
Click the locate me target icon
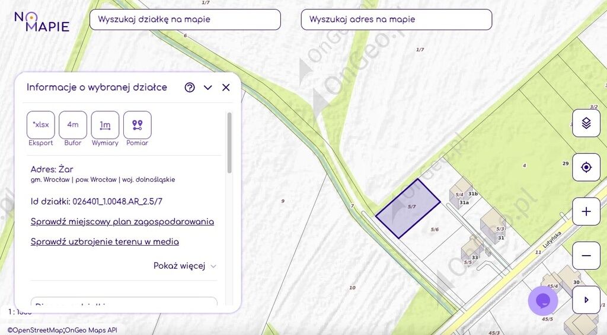pyautogui.click(x=586, y=167)
